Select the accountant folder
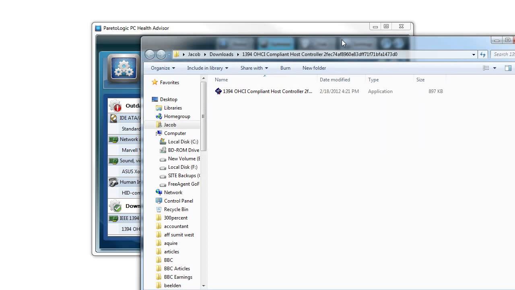This screenshot has width=515, height=290. pyautogui.click(x=176, y=226)
